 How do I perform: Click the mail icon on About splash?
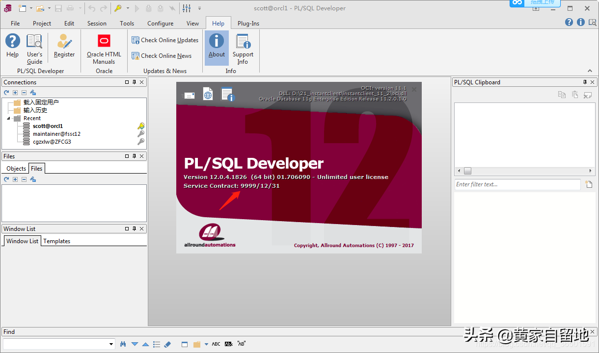[190, 96]
